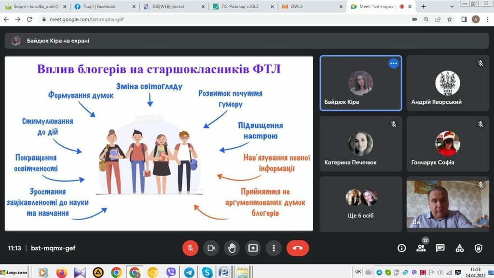
Task: Open Telegram from the Windows taskbar
Action: 189,272
